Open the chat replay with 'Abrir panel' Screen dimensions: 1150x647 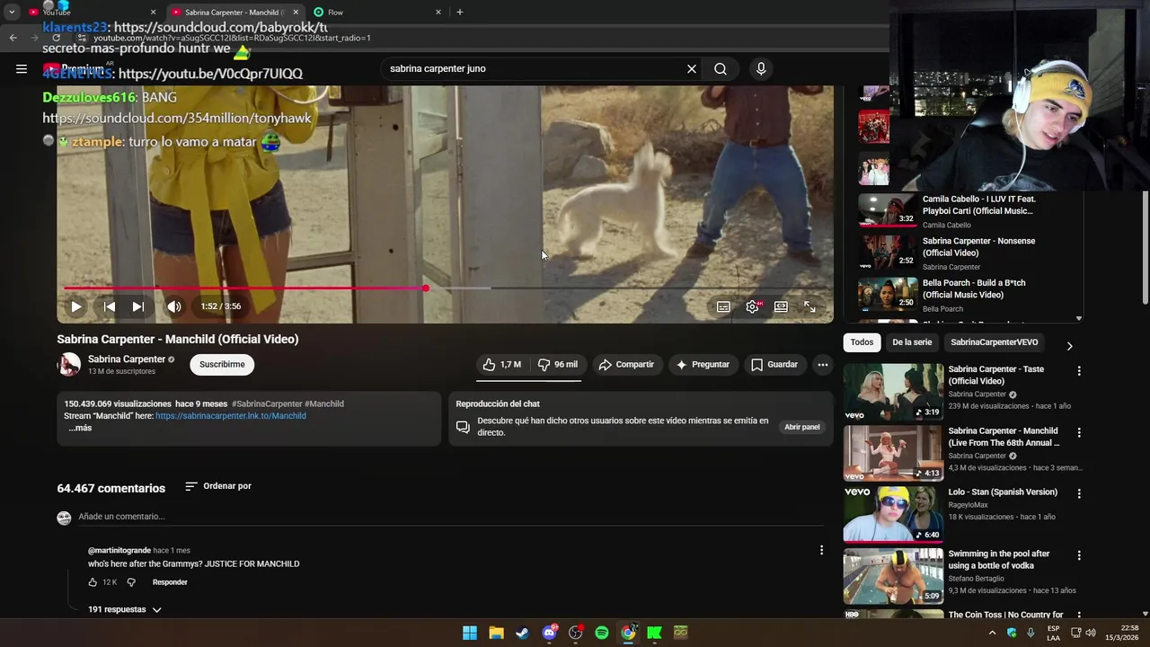pos(802,427)
